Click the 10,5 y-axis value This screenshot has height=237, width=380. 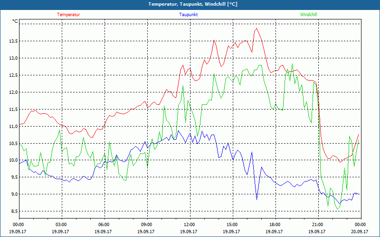[13, 143]
